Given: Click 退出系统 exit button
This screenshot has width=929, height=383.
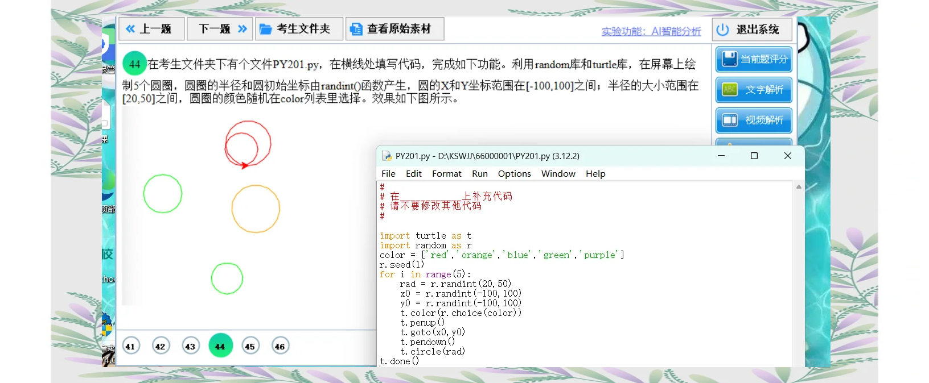Looking at the screenshot, I should [752, 30].
